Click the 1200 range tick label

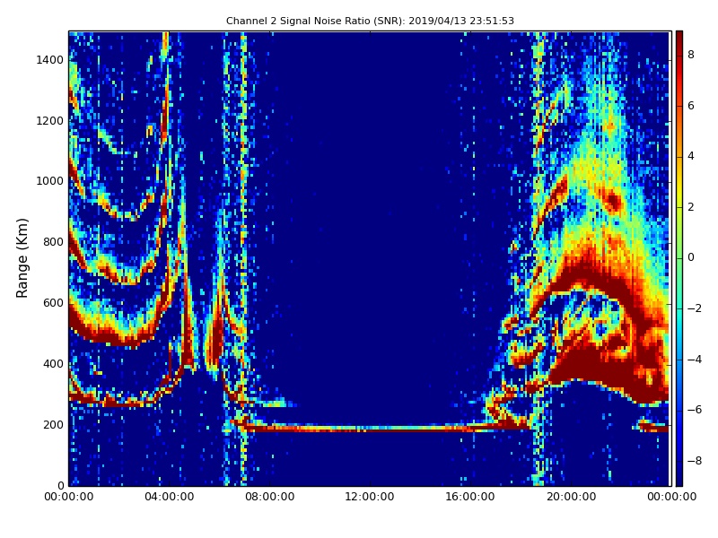[x=50, y=121]
